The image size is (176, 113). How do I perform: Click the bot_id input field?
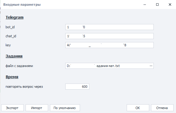click(x=110, y=27)
